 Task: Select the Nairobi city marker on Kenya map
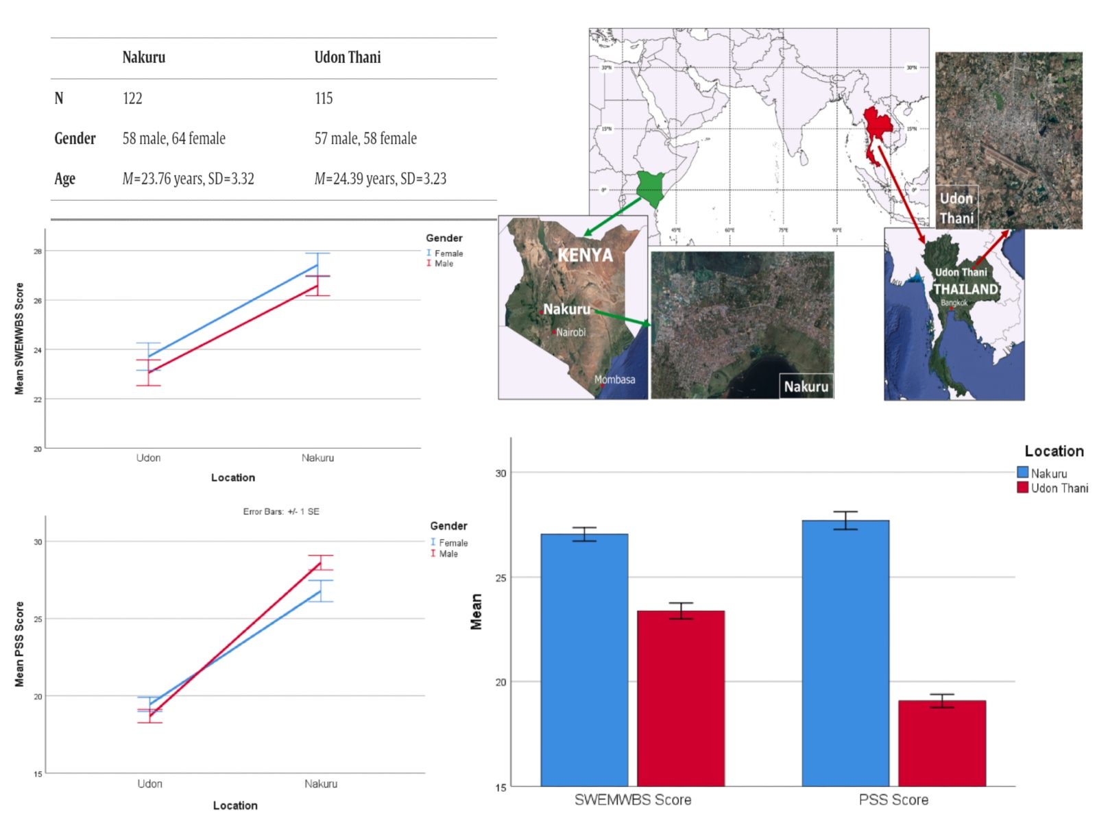(554, 332)
